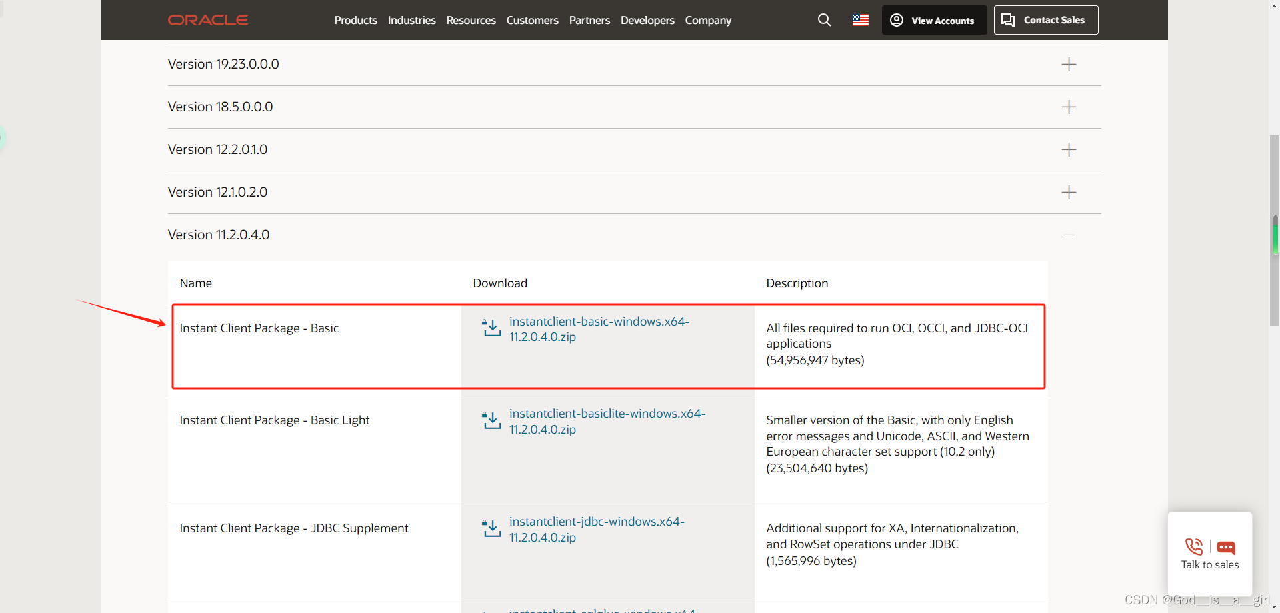Image resolution: width=1280 pixels, height=613 pixels.
Task: Open the Company menu
Action: 708,20
